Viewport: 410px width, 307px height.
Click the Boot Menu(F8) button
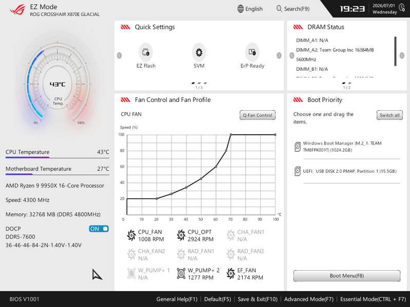[347, 276]
